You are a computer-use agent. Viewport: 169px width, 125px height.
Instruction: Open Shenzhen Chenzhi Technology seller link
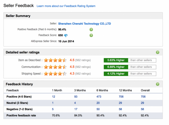click(x=84, y=24)
